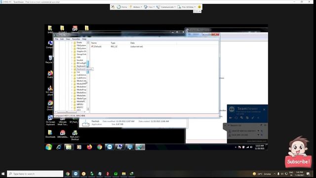Click the local taskbar microphone tray icon
This screenshot has width=316, height=178.
click(278, 174)
